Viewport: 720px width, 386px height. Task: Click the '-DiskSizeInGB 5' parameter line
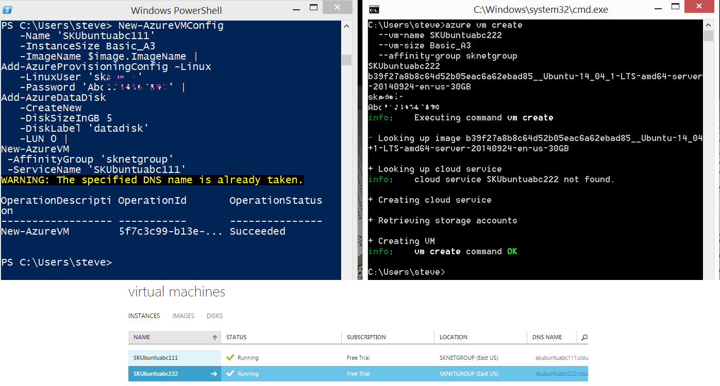(66, 118)
